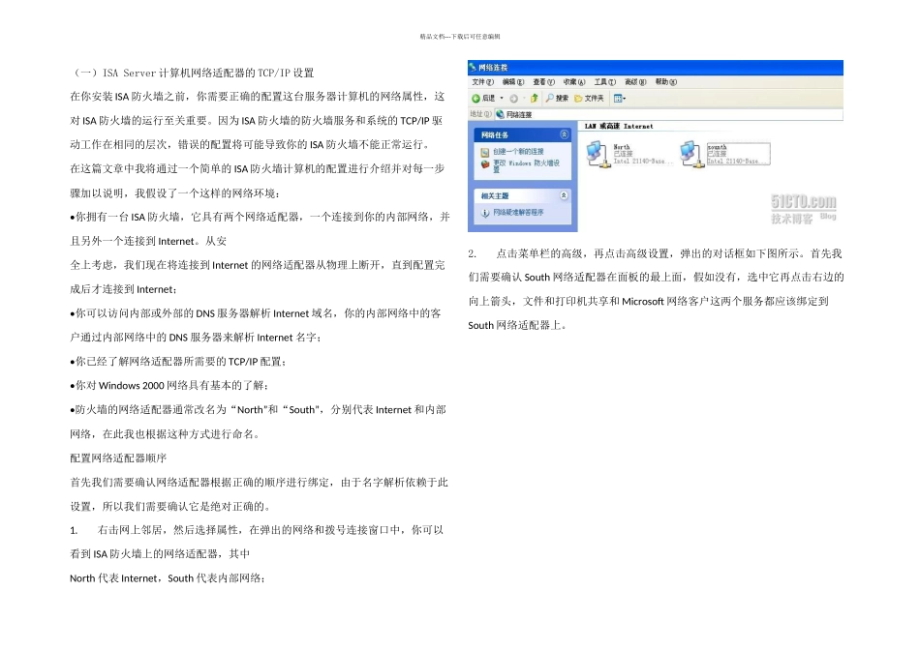Click the 更改 Windows 防火墙设置 link
The width and height of the screenshot is (920, 650).
pos(526,166)
